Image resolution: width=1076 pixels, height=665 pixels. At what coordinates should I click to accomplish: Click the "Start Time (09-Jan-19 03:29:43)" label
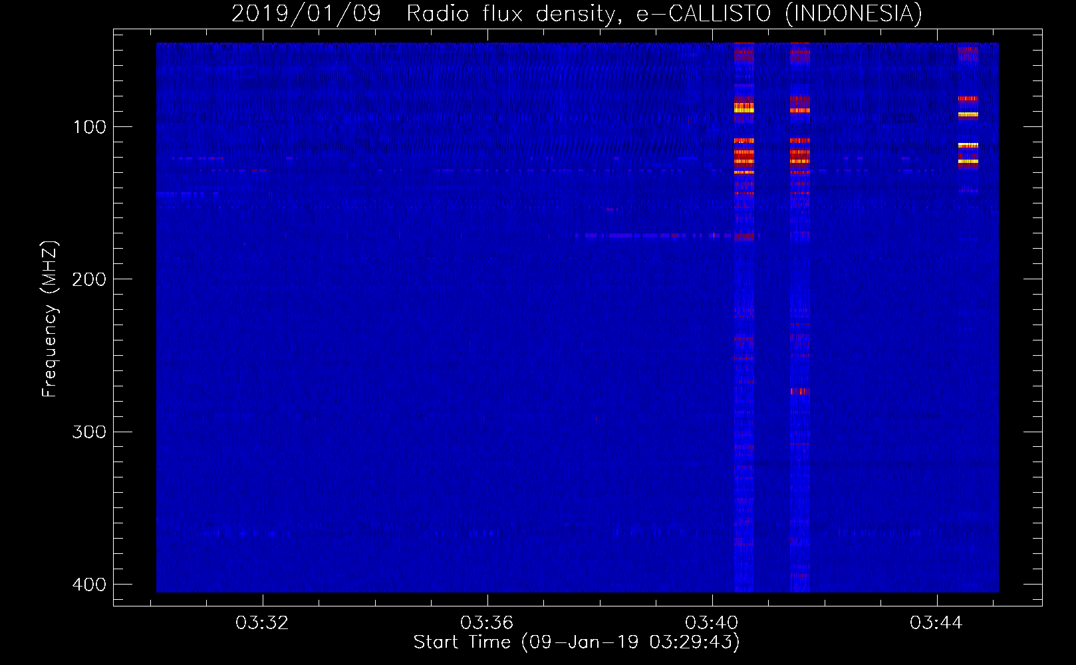click(577, 642)
